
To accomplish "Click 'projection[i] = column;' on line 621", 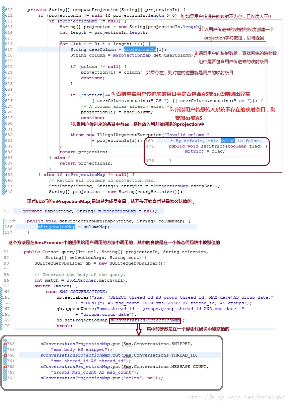I will (112, 72).
